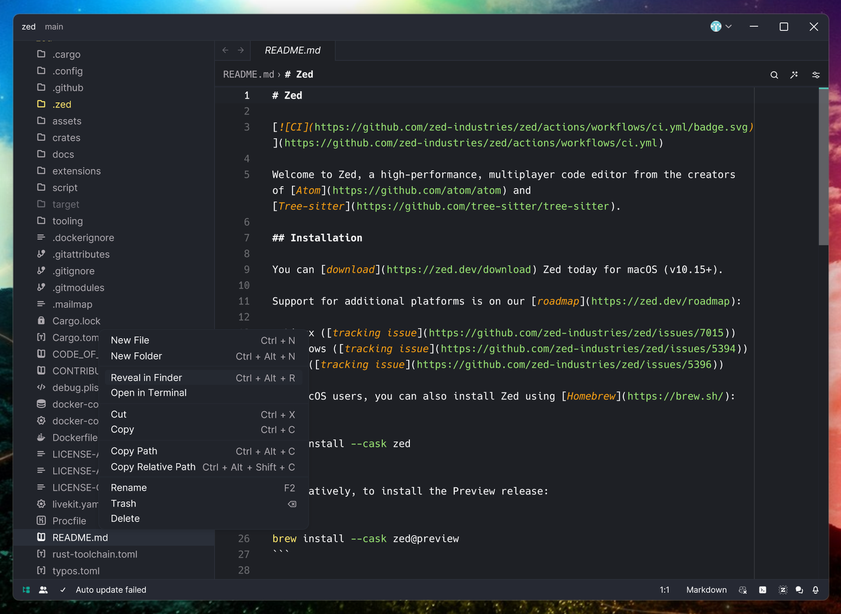Click the Markdown language selector

(706, 590)
